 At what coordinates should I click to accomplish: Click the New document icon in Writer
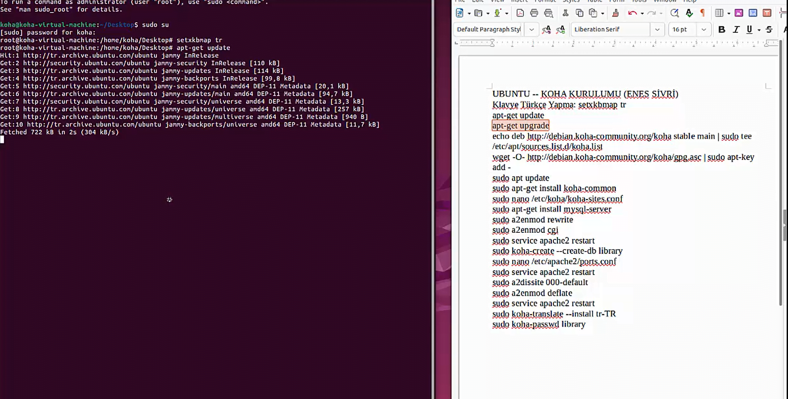click(x=459, y=13)
